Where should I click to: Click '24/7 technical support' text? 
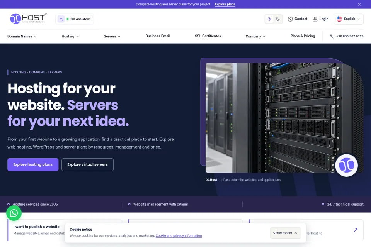tap(345, 204)
